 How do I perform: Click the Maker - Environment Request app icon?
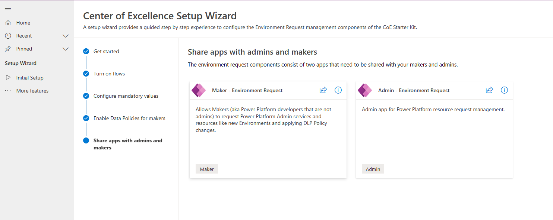point(199,90)
